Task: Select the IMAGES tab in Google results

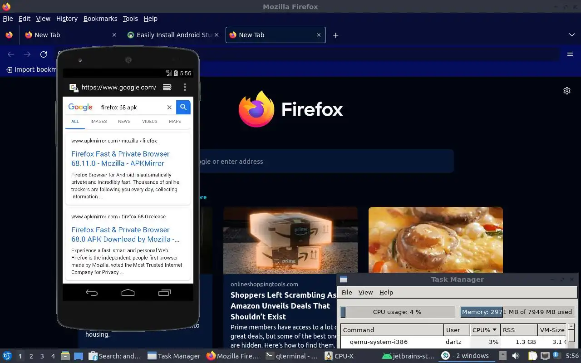Action: [x=98, y=121]
